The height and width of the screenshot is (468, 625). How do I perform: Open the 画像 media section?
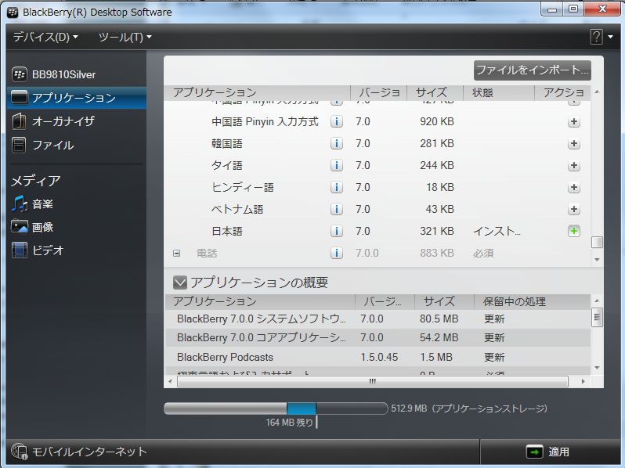[x=32, y=227]
